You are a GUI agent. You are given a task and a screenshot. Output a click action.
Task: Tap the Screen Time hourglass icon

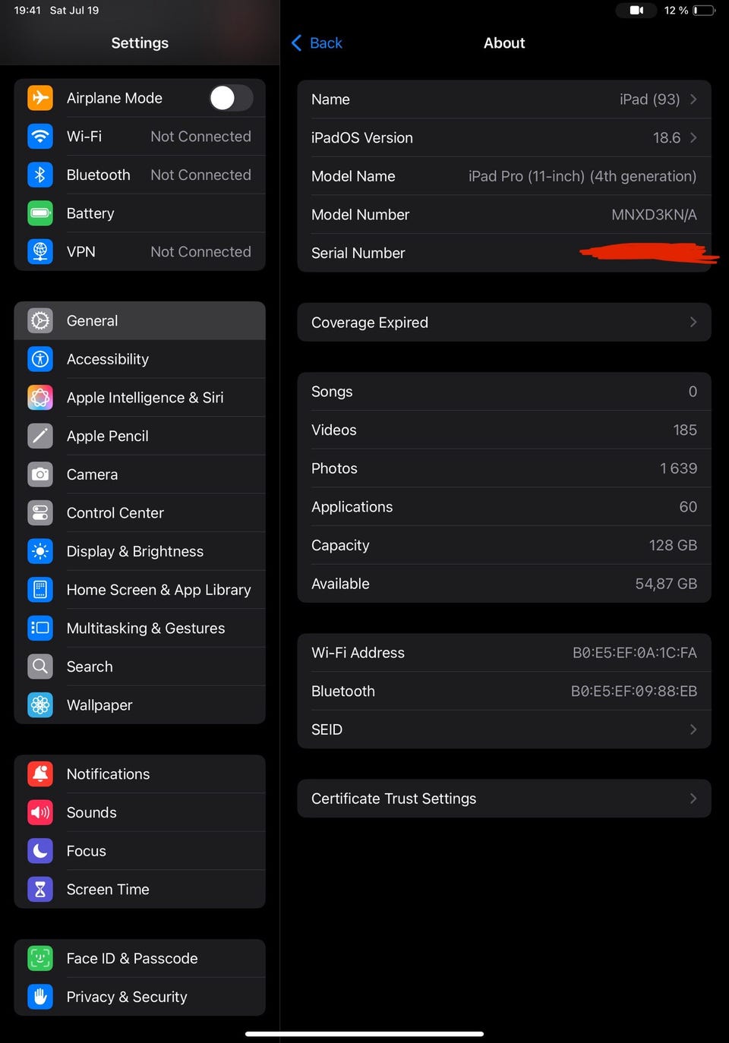click(x=40, y=889)
